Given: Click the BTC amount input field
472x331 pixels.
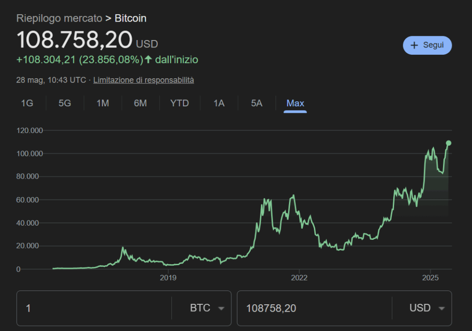Looking at the screenshot, I should click(94, 308).
